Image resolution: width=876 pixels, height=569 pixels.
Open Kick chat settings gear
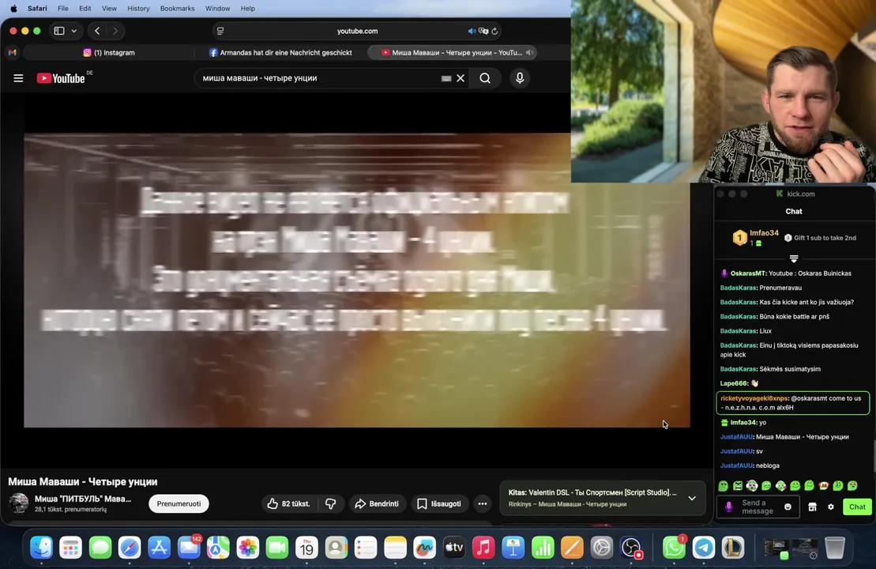[x=831, y=507]
